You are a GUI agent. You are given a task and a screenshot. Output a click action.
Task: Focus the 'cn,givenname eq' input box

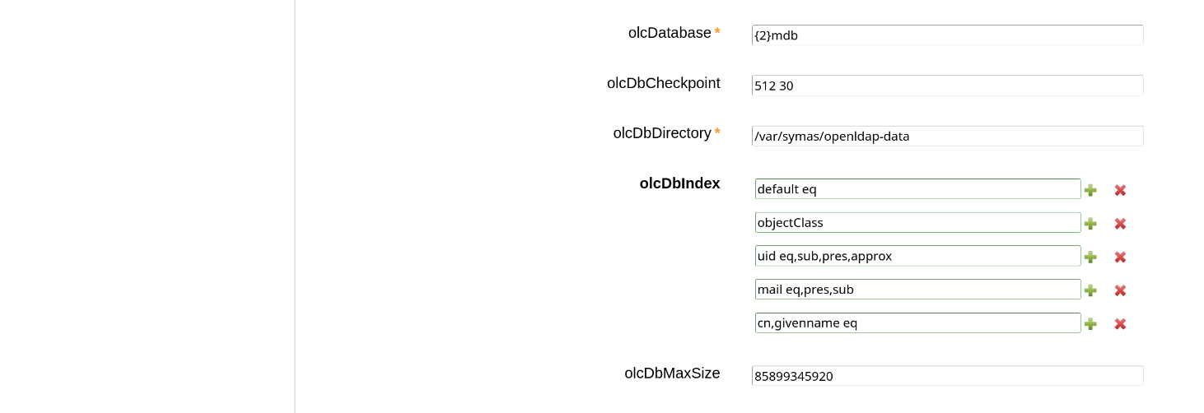[917, 323]
